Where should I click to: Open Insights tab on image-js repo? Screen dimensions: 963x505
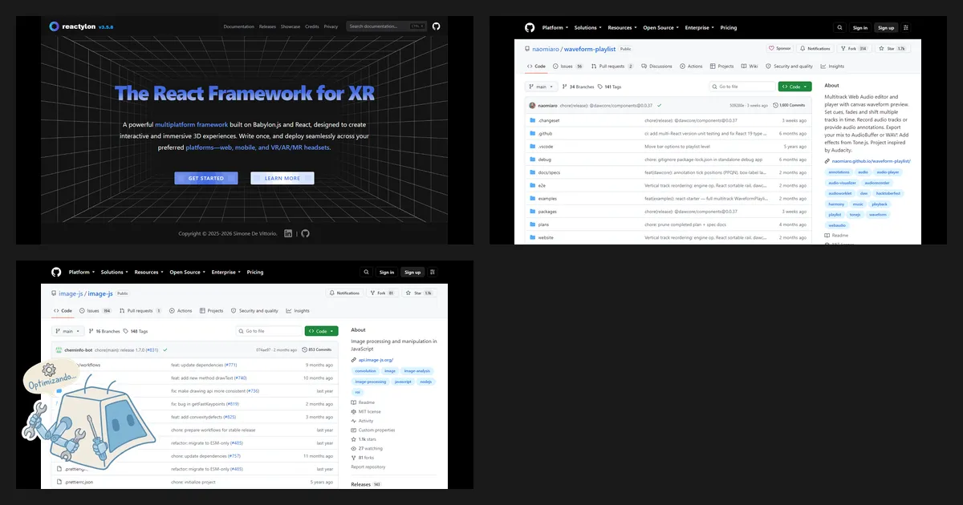(x=298, y=311)
